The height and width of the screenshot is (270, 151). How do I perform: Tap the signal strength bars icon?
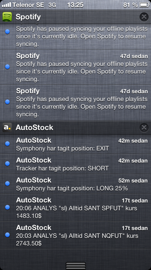7,5
